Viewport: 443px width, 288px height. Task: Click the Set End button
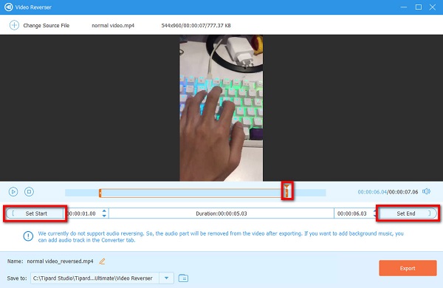pyautogui.click(x=408, y=213)
